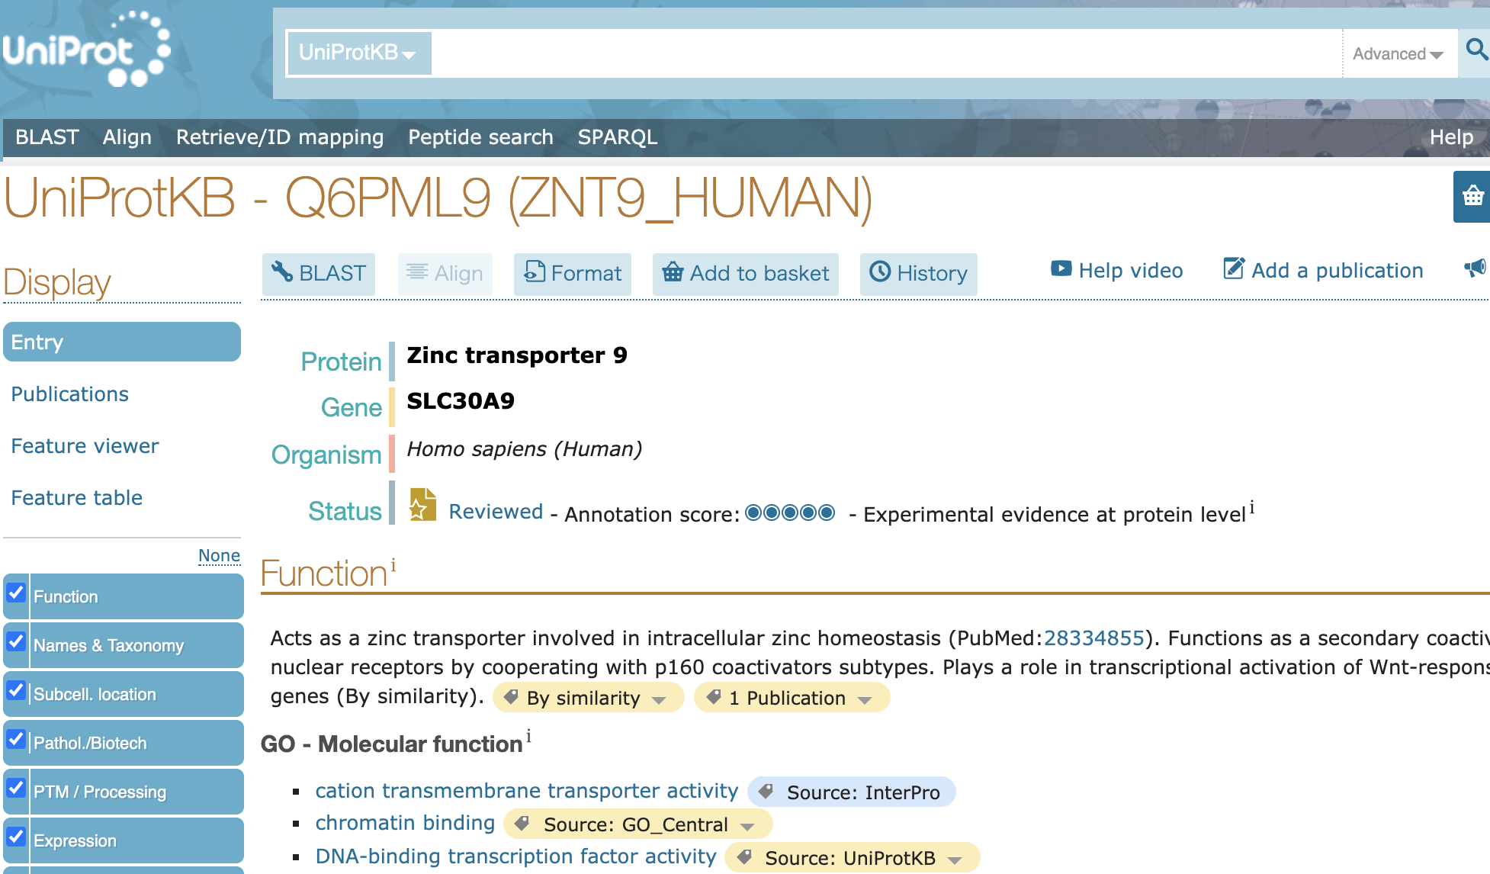Image resolution: width=1490 pixels, height=874 pixels.
Task: Open History clock button
Action: click(918, 274)
